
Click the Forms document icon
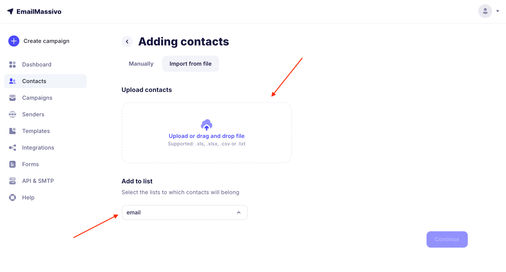tap(12, 164)
